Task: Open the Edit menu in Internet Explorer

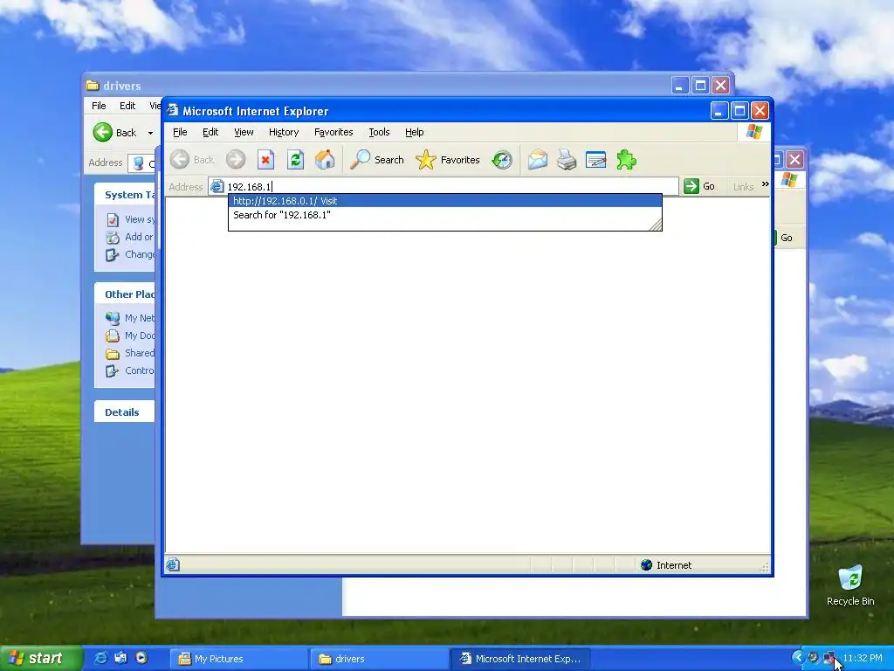Action: click(x=210, y=132)
